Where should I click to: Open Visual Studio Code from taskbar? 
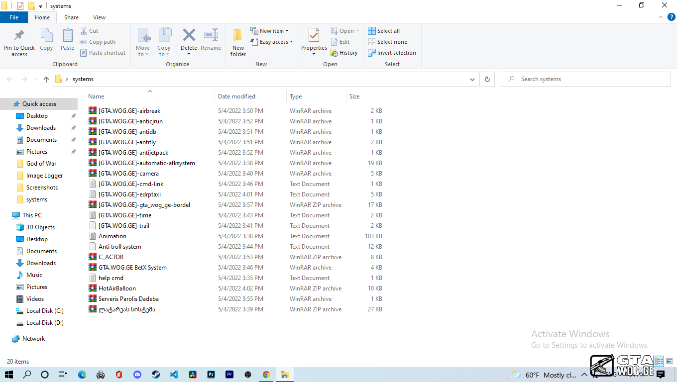click(174, 375)
